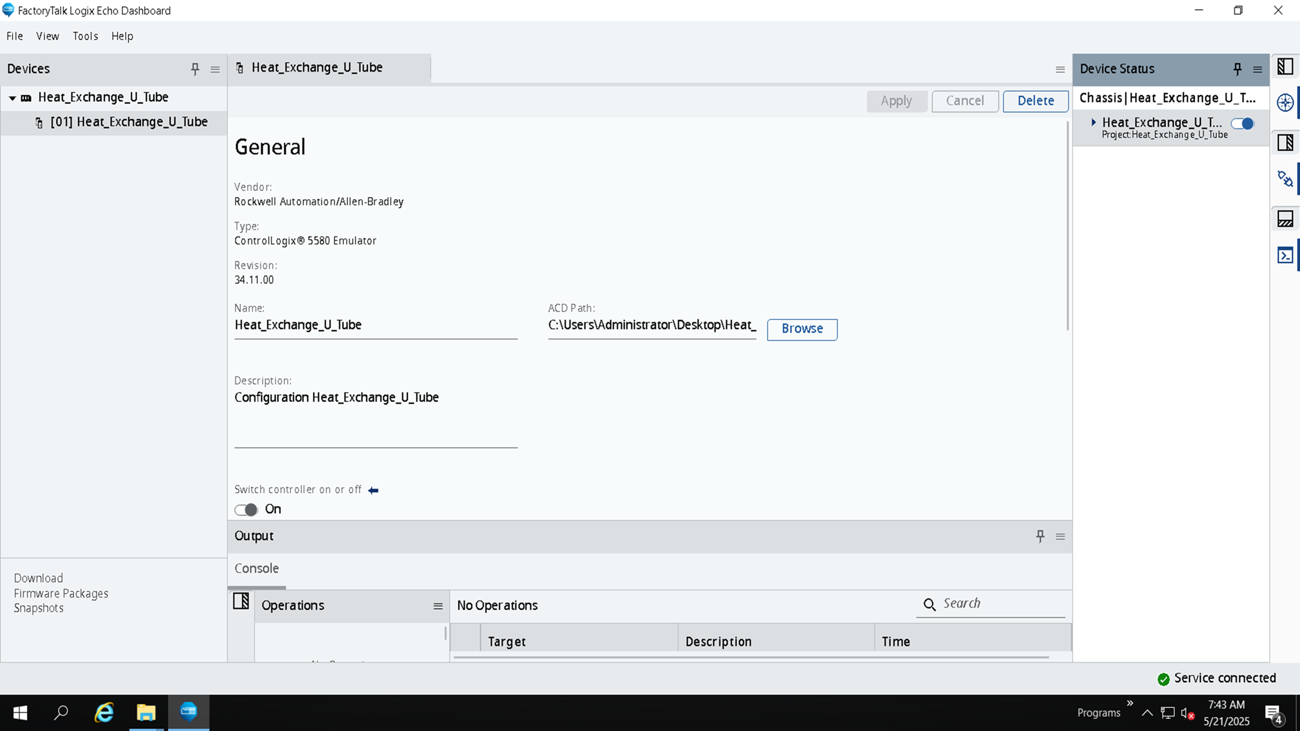Click the blue arrow next to switch controller label
The width and height of the screenshot is (1300, 731).
pyautogui.click(x=373, y=491)
